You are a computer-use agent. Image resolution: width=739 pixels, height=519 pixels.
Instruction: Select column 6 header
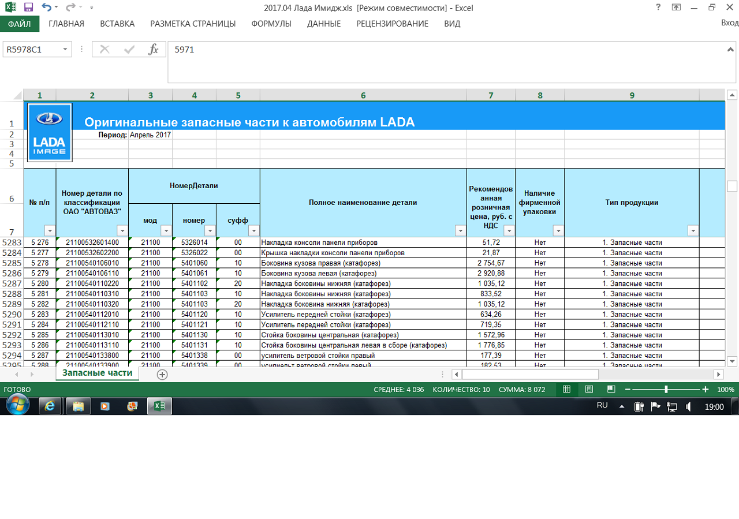coord(363,95)
